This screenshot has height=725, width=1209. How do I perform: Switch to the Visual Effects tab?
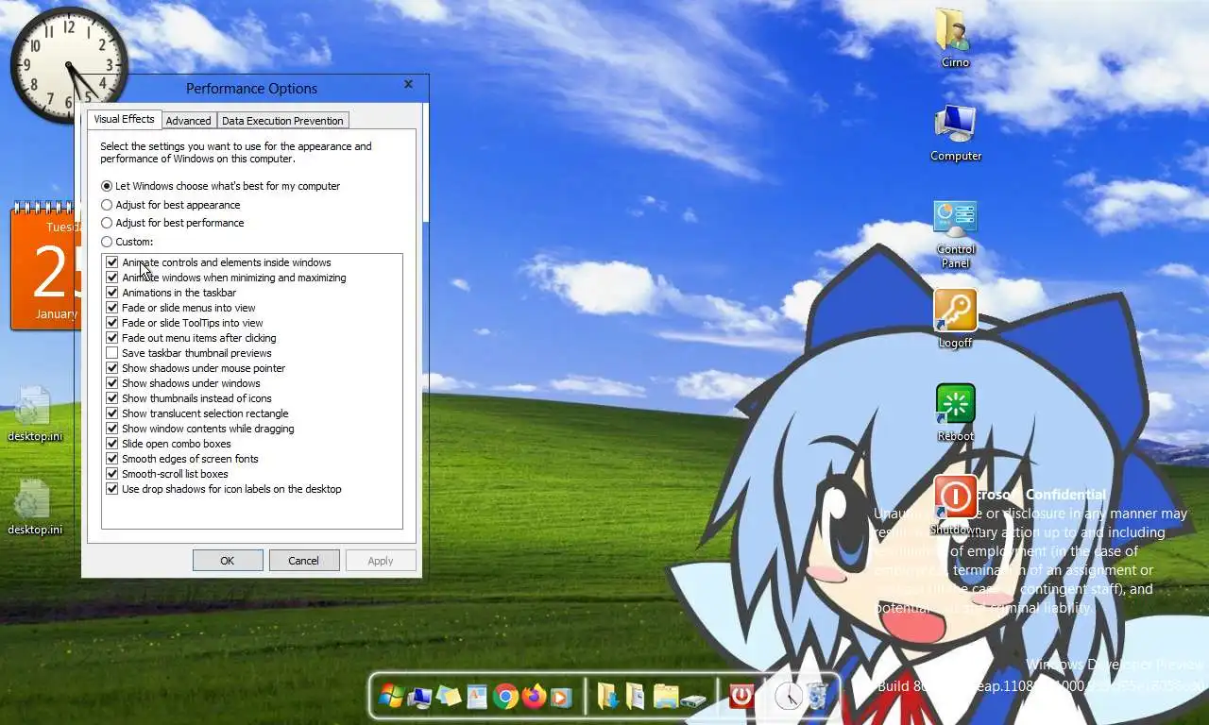(124, 119)
